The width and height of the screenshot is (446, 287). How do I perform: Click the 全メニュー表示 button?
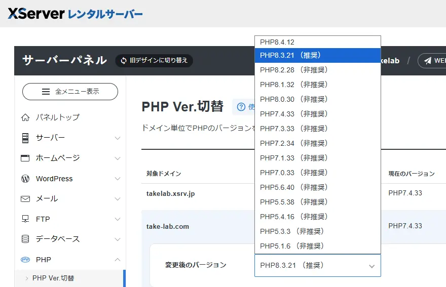(70, 92)
